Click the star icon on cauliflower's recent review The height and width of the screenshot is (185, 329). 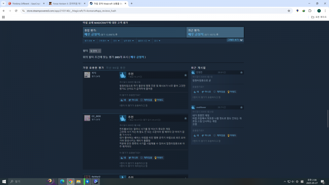pos(241,107)
